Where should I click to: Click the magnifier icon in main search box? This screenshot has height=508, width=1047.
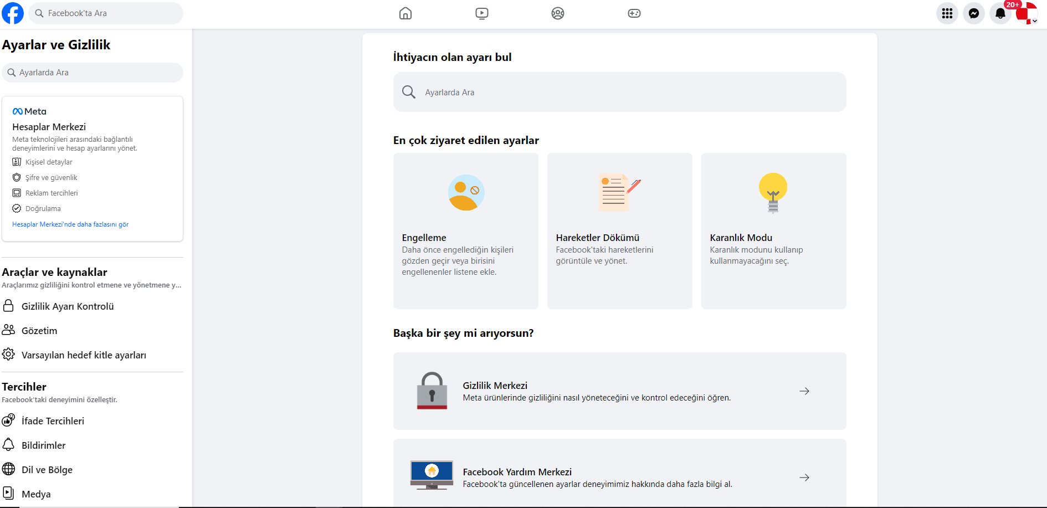pyautogui.click(x=409, y=92)
